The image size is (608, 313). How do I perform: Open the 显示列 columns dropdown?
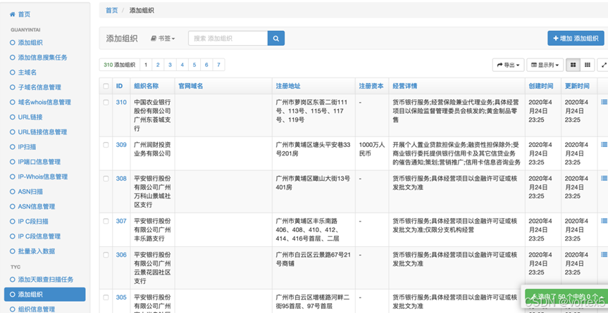545,65
